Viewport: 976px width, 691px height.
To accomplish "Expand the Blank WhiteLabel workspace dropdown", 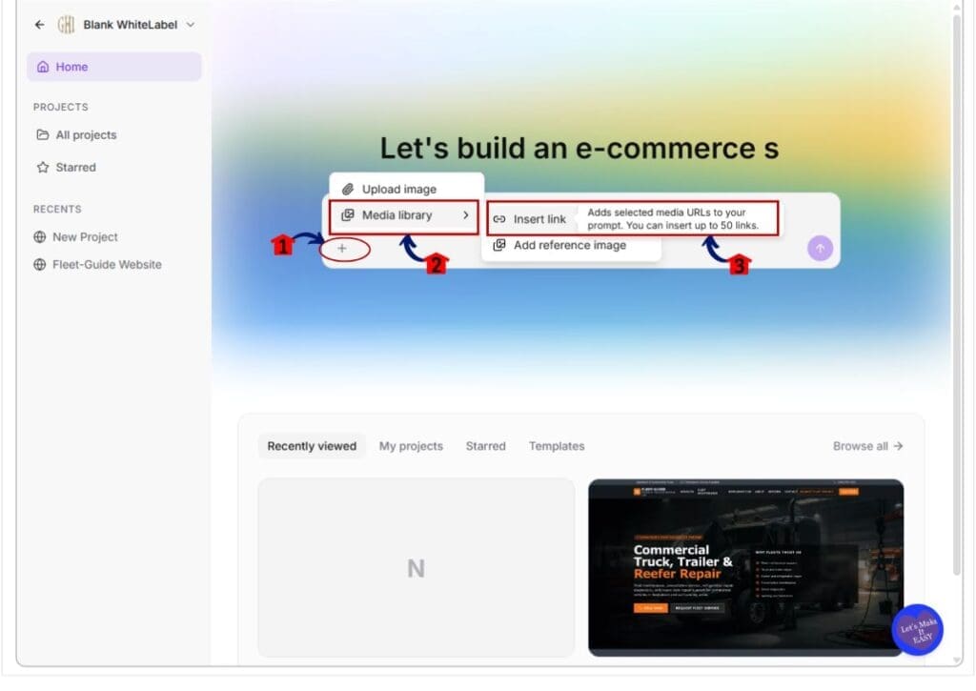I will pyautogui.click(x=191, y=25).
